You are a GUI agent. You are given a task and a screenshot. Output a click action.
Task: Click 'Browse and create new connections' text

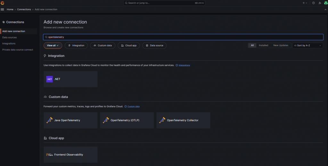pyautogui.click(x=63, y=27)
